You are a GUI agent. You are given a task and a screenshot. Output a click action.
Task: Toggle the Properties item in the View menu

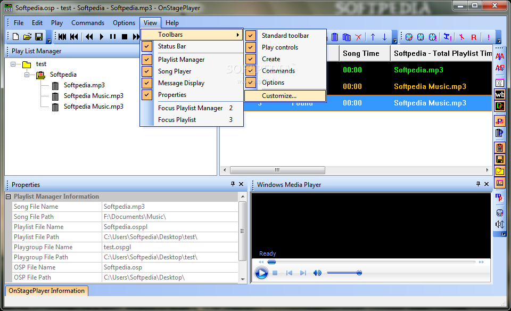[192, 95]
